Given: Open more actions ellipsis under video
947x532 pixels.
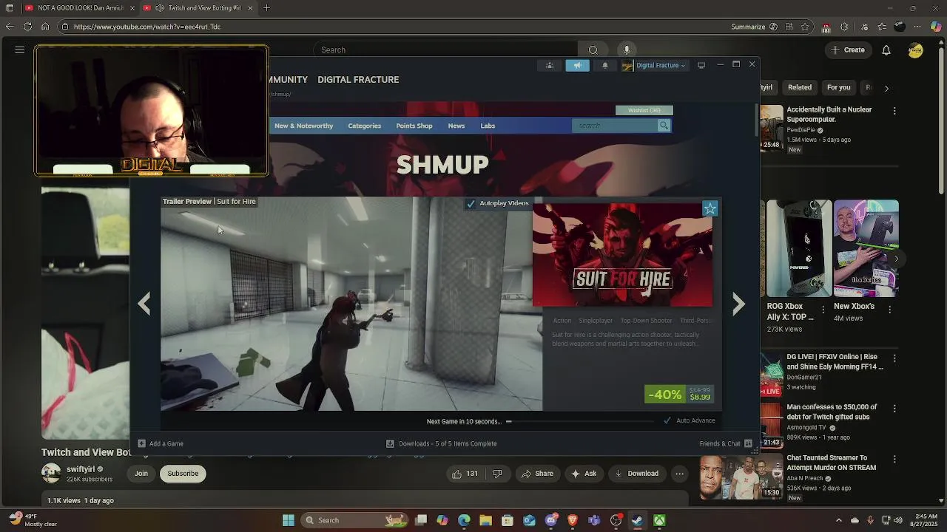Looking at the screenshot, I should (x=679, y=474).
